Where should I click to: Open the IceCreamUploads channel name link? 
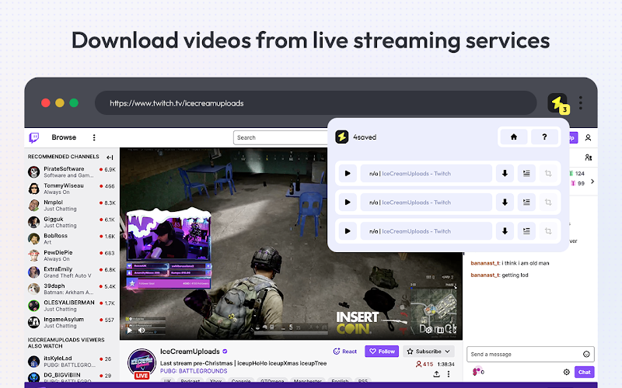pyautogui.click(x=190, y=352)
